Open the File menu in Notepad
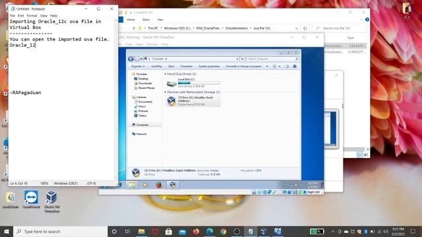 (13, 16)
